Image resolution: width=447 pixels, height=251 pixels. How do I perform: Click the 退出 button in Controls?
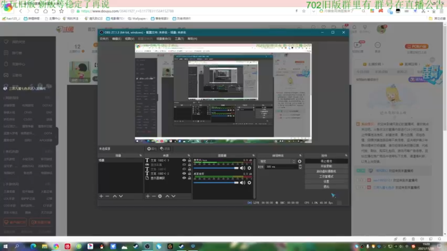click(326, 187)
